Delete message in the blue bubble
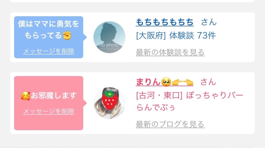 [x=49, y=51]
